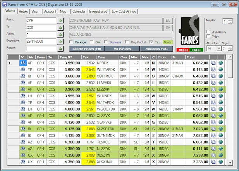
Task: Click scrollbar down arrow of fares table
Action: 230,163
